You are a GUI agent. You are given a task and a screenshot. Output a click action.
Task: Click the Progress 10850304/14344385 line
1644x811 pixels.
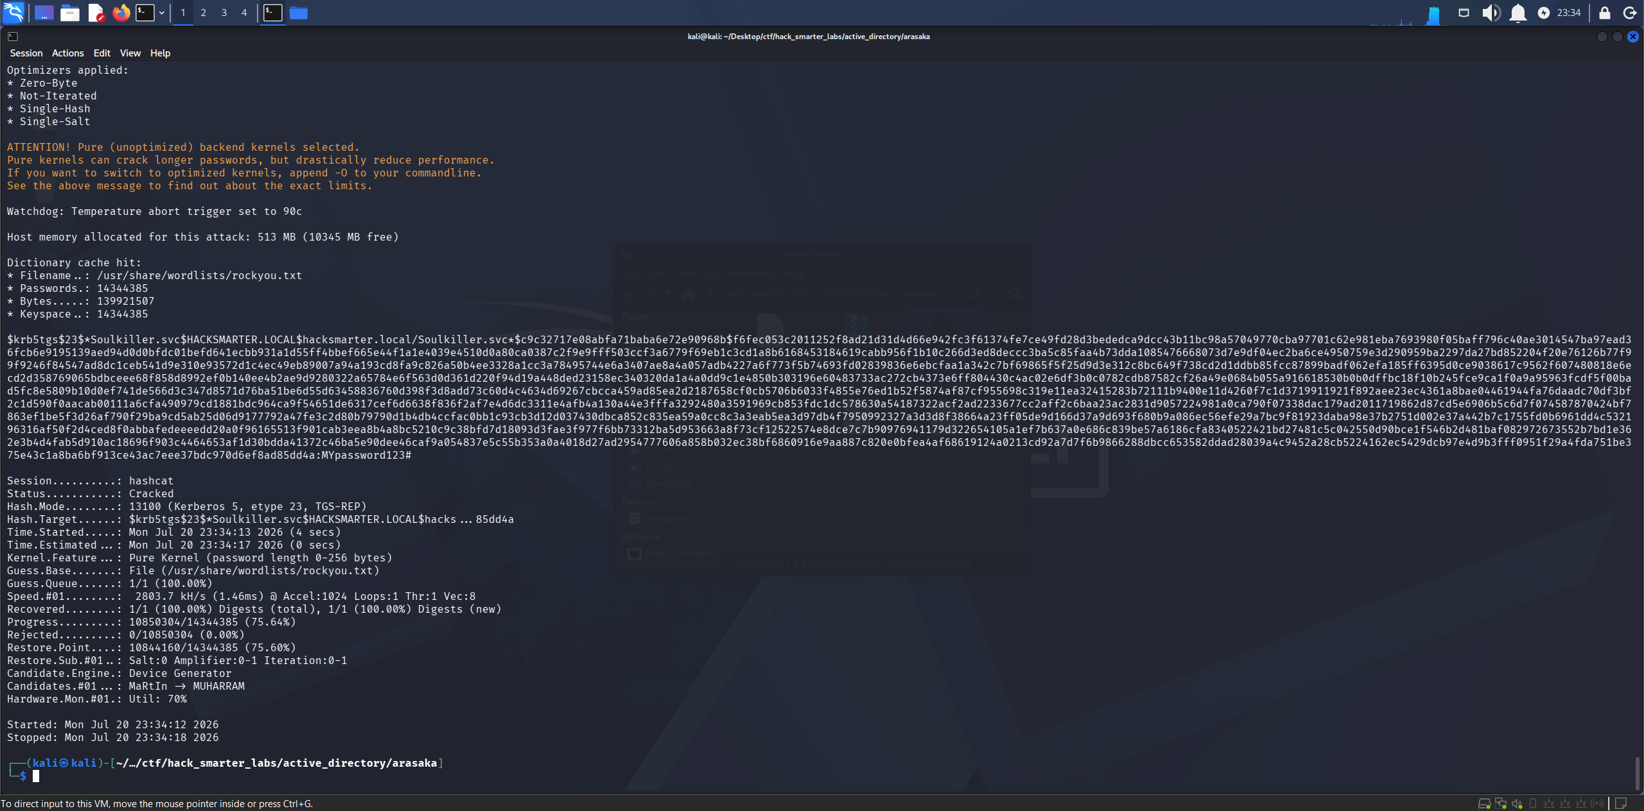point(152,622)
